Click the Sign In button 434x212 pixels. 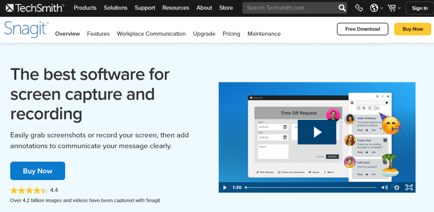[x=419, y=8]
